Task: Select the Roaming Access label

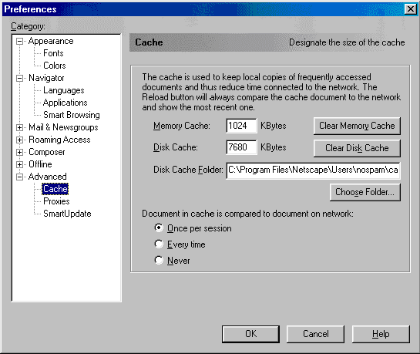Action: [x=59, y=140]
